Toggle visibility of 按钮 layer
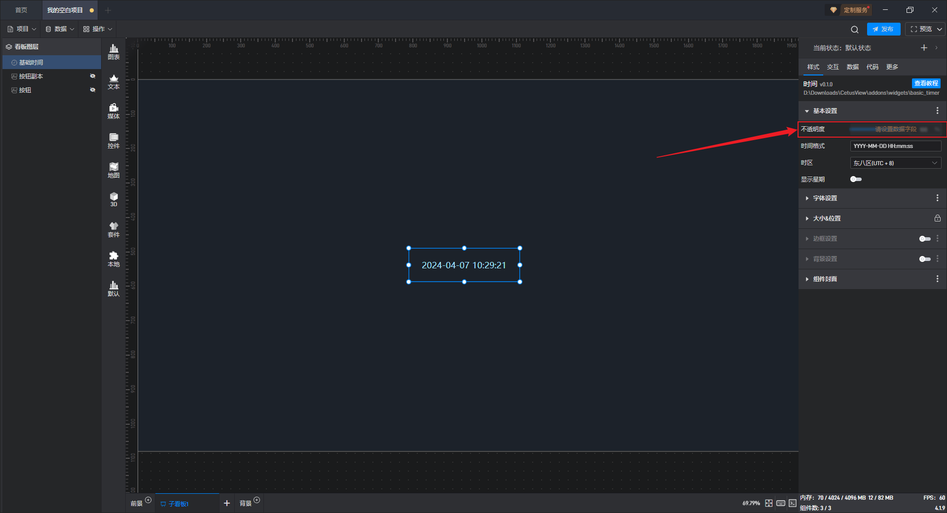Viewport: 947px width, 513px height. click(x=93, y=90)
